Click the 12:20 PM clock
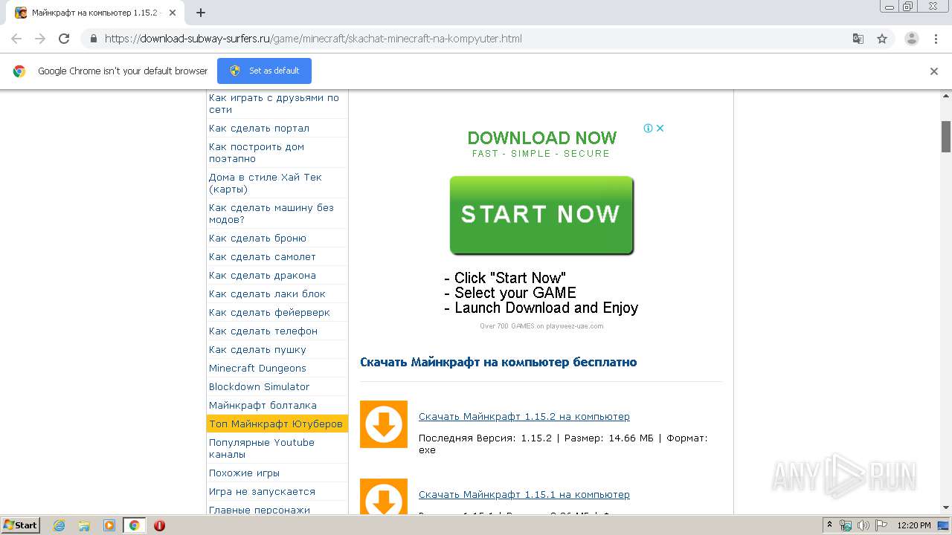 [x=914, y=525]
